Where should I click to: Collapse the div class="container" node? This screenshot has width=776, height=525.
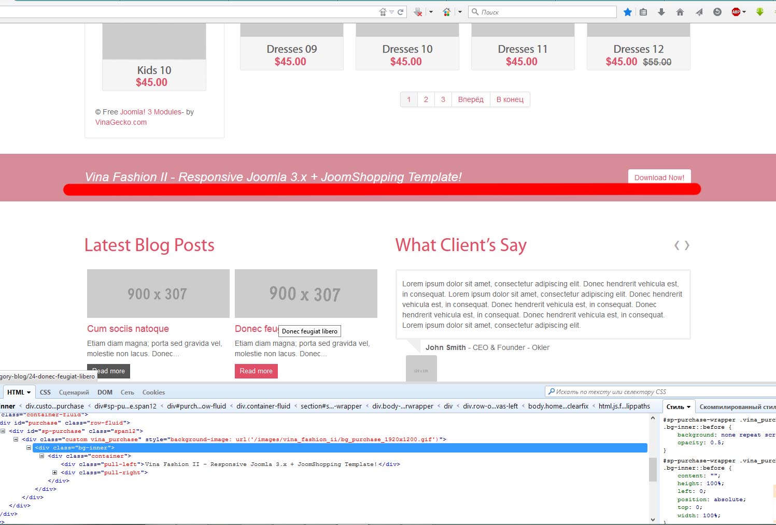coord(42,456)
